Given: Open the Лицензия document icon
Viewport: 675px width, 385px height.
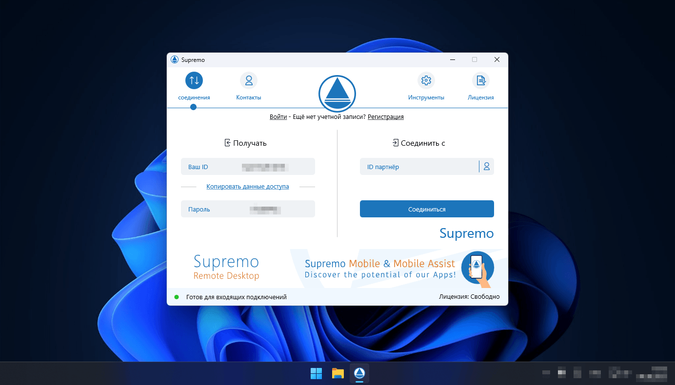Looking at the screenshot, I should coord(481,80).
